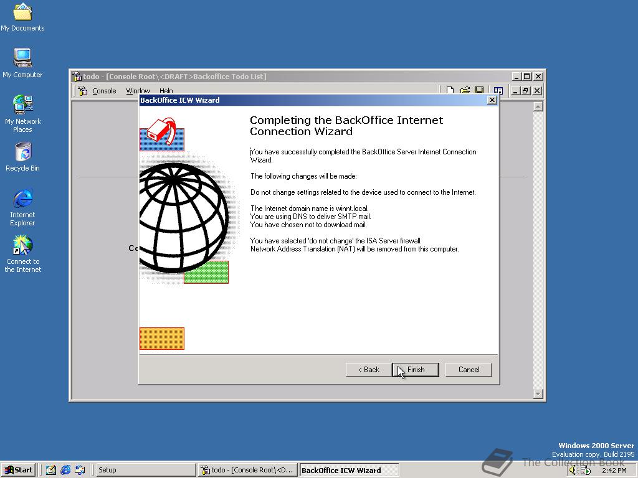Image resolution: width=638 pixels, height=478 pixels.
Task: Click the scroll down arrow in todo window
Action: pyautogui.click(x=538, y=393)
